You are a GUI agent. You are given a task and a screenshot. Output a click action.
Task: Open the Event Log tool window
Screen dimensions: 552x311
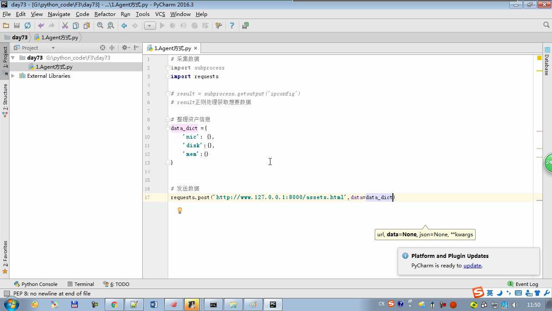pos(523,284)
